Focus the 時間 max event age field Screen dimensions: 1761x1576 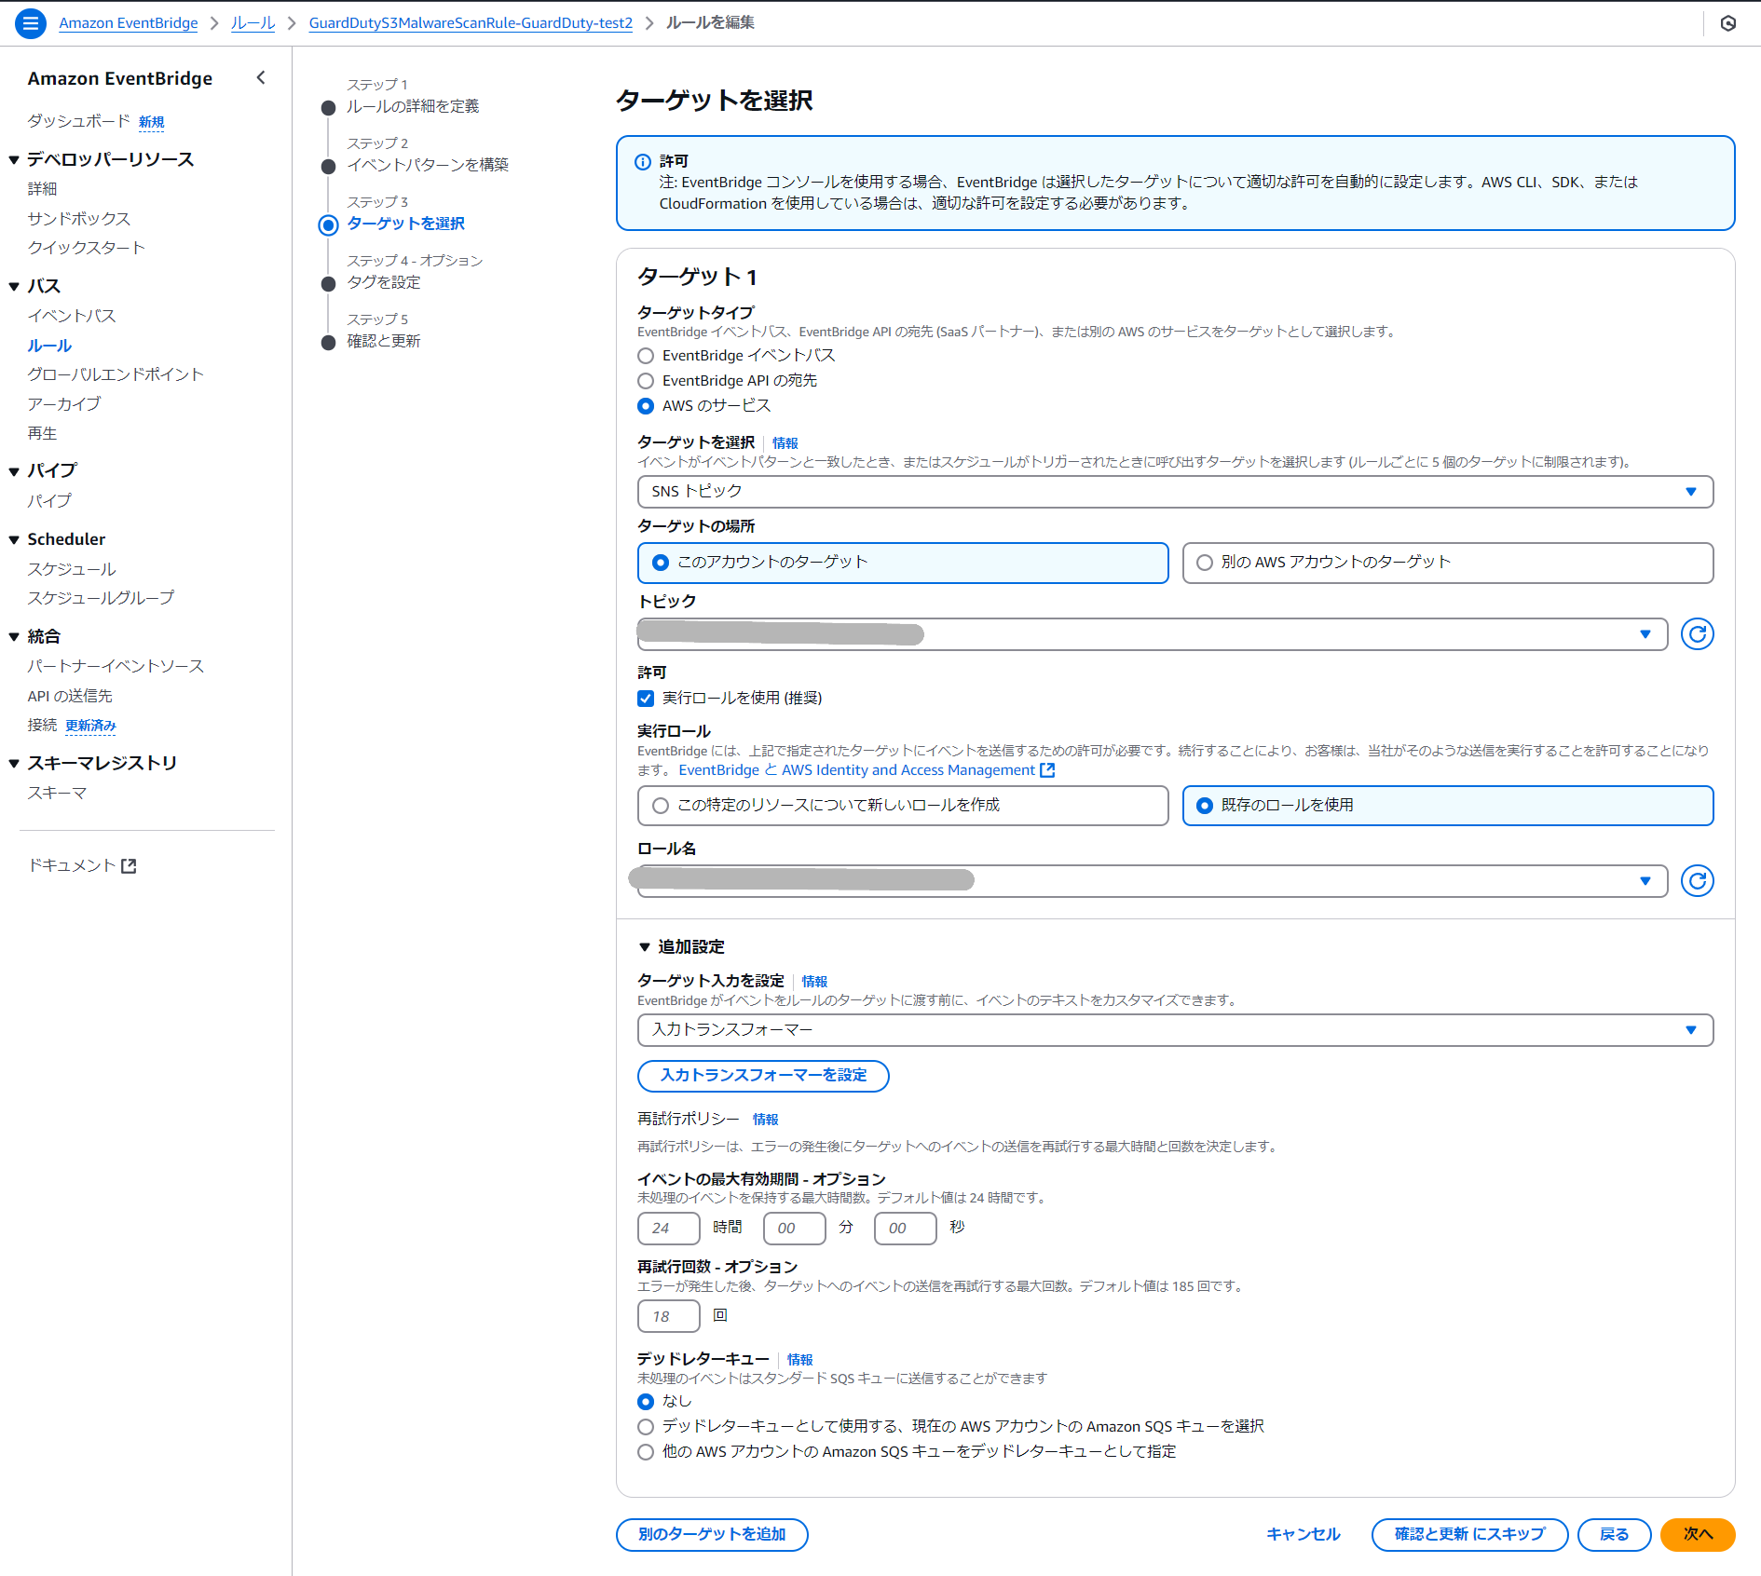pyautogui.click(x=668, y=1229)
